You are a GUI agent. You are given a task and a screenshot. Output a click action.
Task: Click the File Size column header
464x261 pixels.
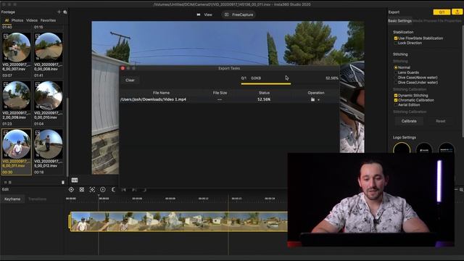tap(220, 93)
